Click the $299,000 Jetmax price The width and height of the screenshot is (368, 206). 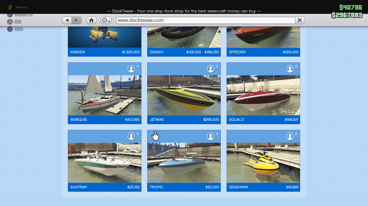pyautogui.click(x=211, y=120)
